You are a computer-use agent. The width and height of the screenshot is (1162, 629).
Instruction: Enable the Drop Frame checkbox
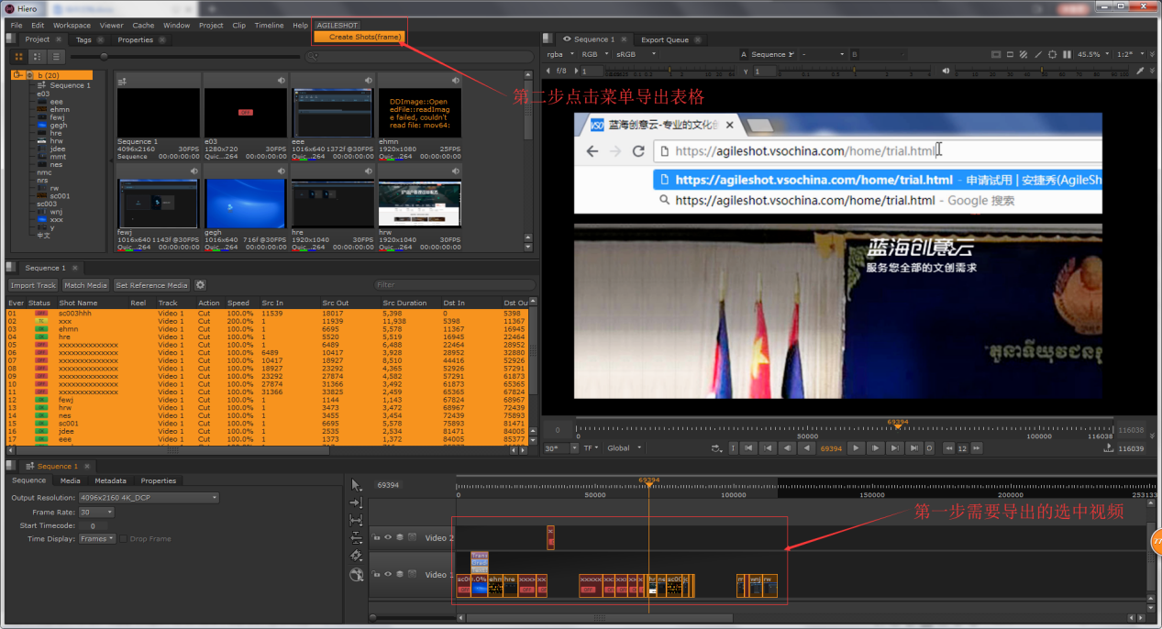pos(125,539)
